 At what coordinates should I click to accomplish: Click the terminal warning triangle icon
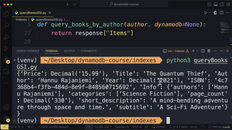tap(187, 51)
